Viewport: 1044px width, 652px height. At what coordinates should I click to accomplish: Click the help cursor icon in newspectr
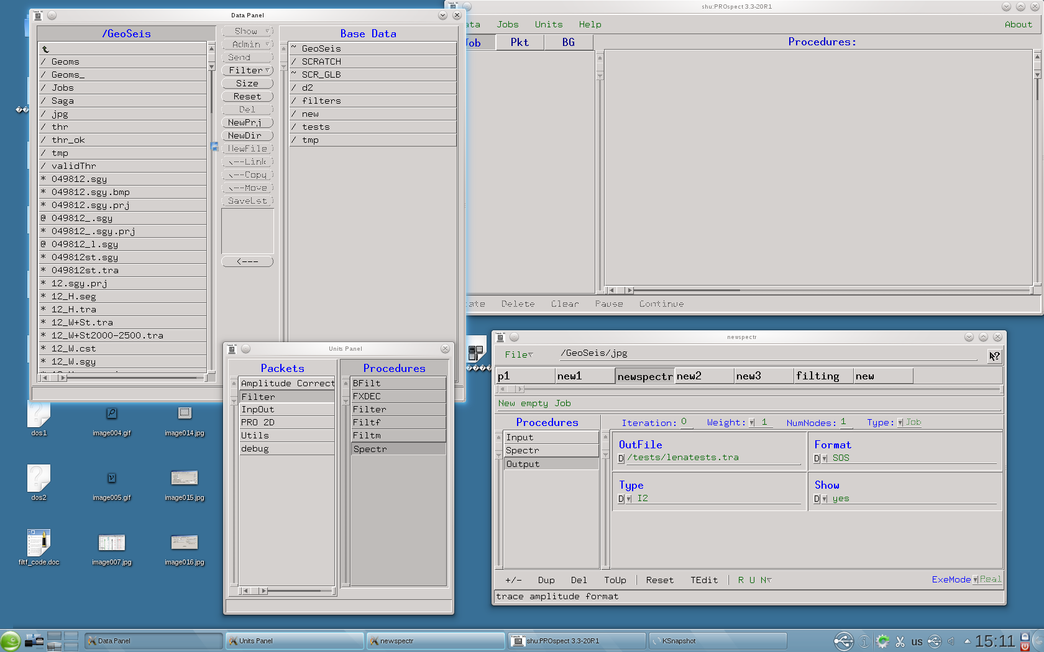pyautogui.click(x=994, y=356)
